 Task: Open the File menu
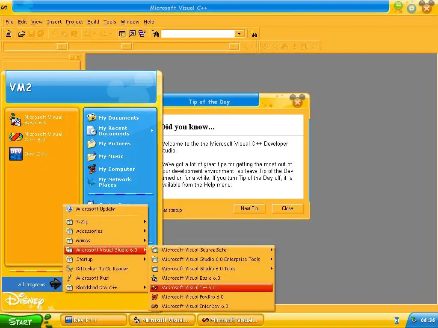click(9, 22)
